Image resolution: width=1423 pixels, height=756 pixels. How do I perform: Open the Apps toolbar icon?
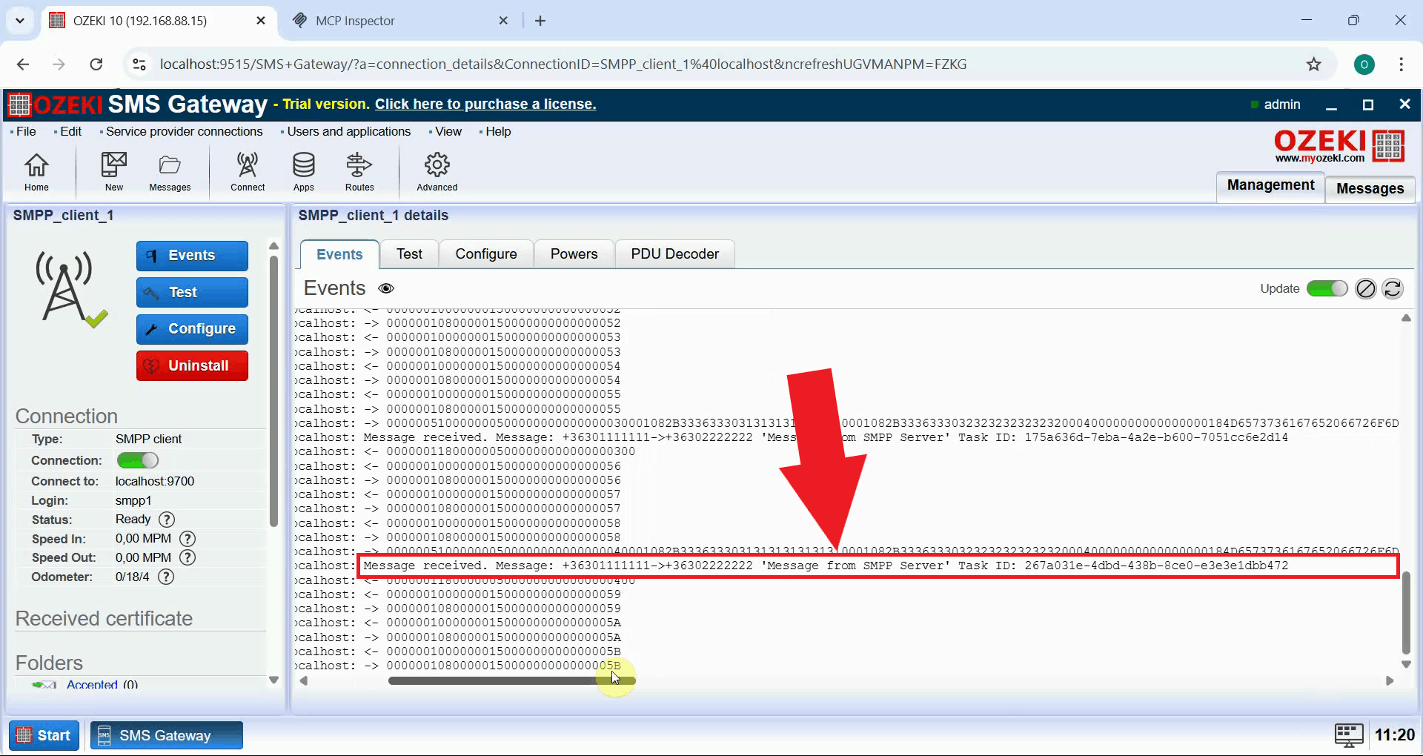point(303,171)
